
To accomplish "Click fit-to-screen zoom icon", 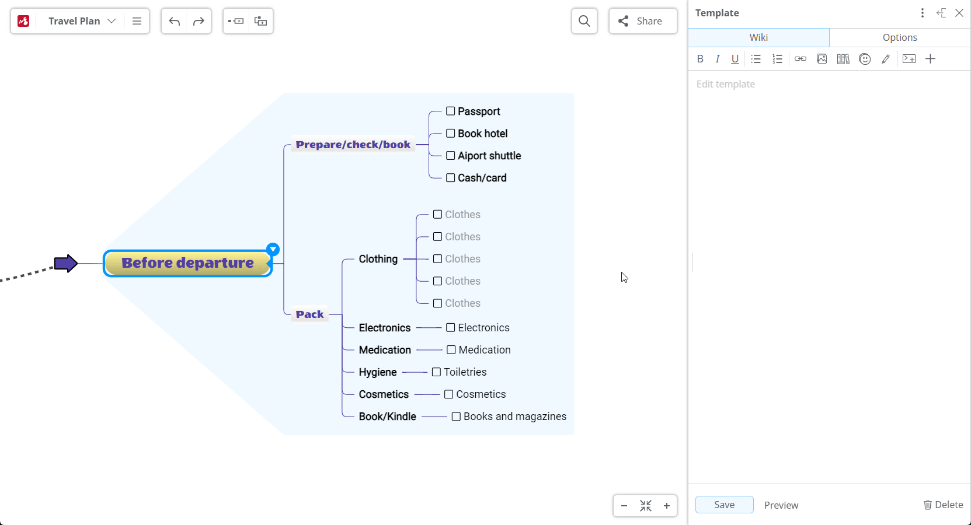I will [645, 506].
